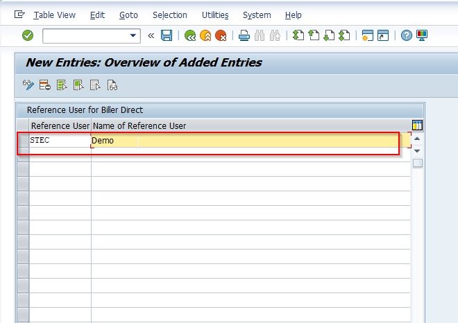Viewport: 458px width, 323px height.
Task: Open the System menu
Action: [257, 15]
